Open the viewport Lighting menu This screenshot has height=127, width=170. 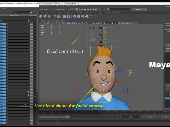point(44,21)
